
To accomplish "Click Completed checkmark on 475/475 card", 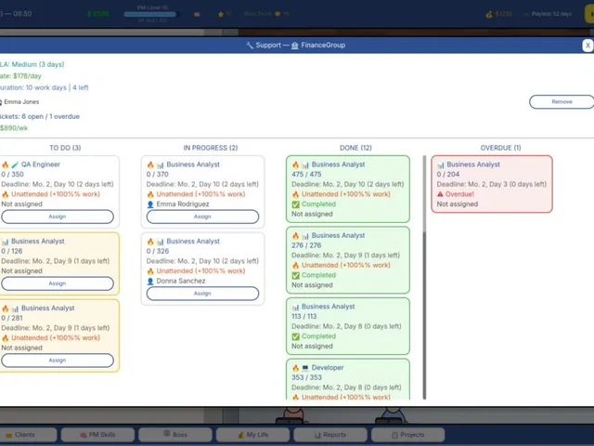I will [295, 204].
